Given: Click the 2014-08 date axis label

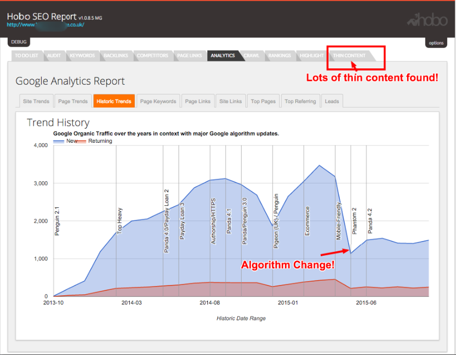Looking at the screenshot, I should point(210,303).
